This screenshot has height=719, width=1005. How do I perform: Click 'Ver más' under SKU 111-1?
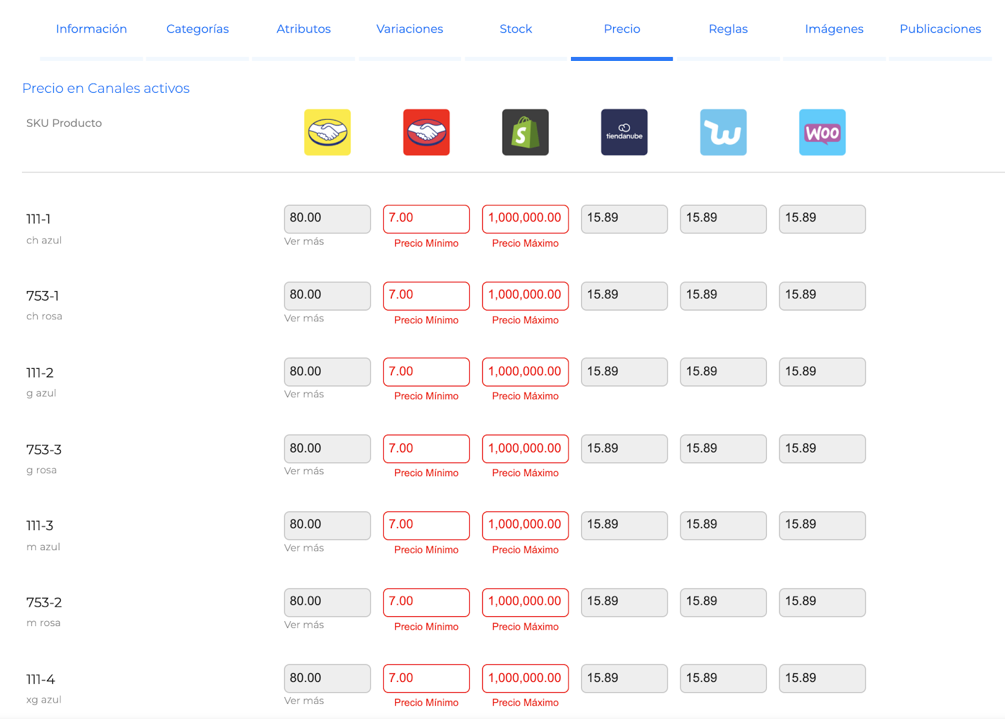pos(304,242)
